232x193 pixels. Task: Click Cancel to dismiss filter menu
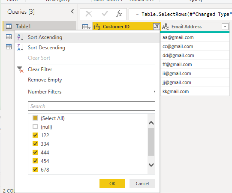pyautogui.click(x=142, y=184)
